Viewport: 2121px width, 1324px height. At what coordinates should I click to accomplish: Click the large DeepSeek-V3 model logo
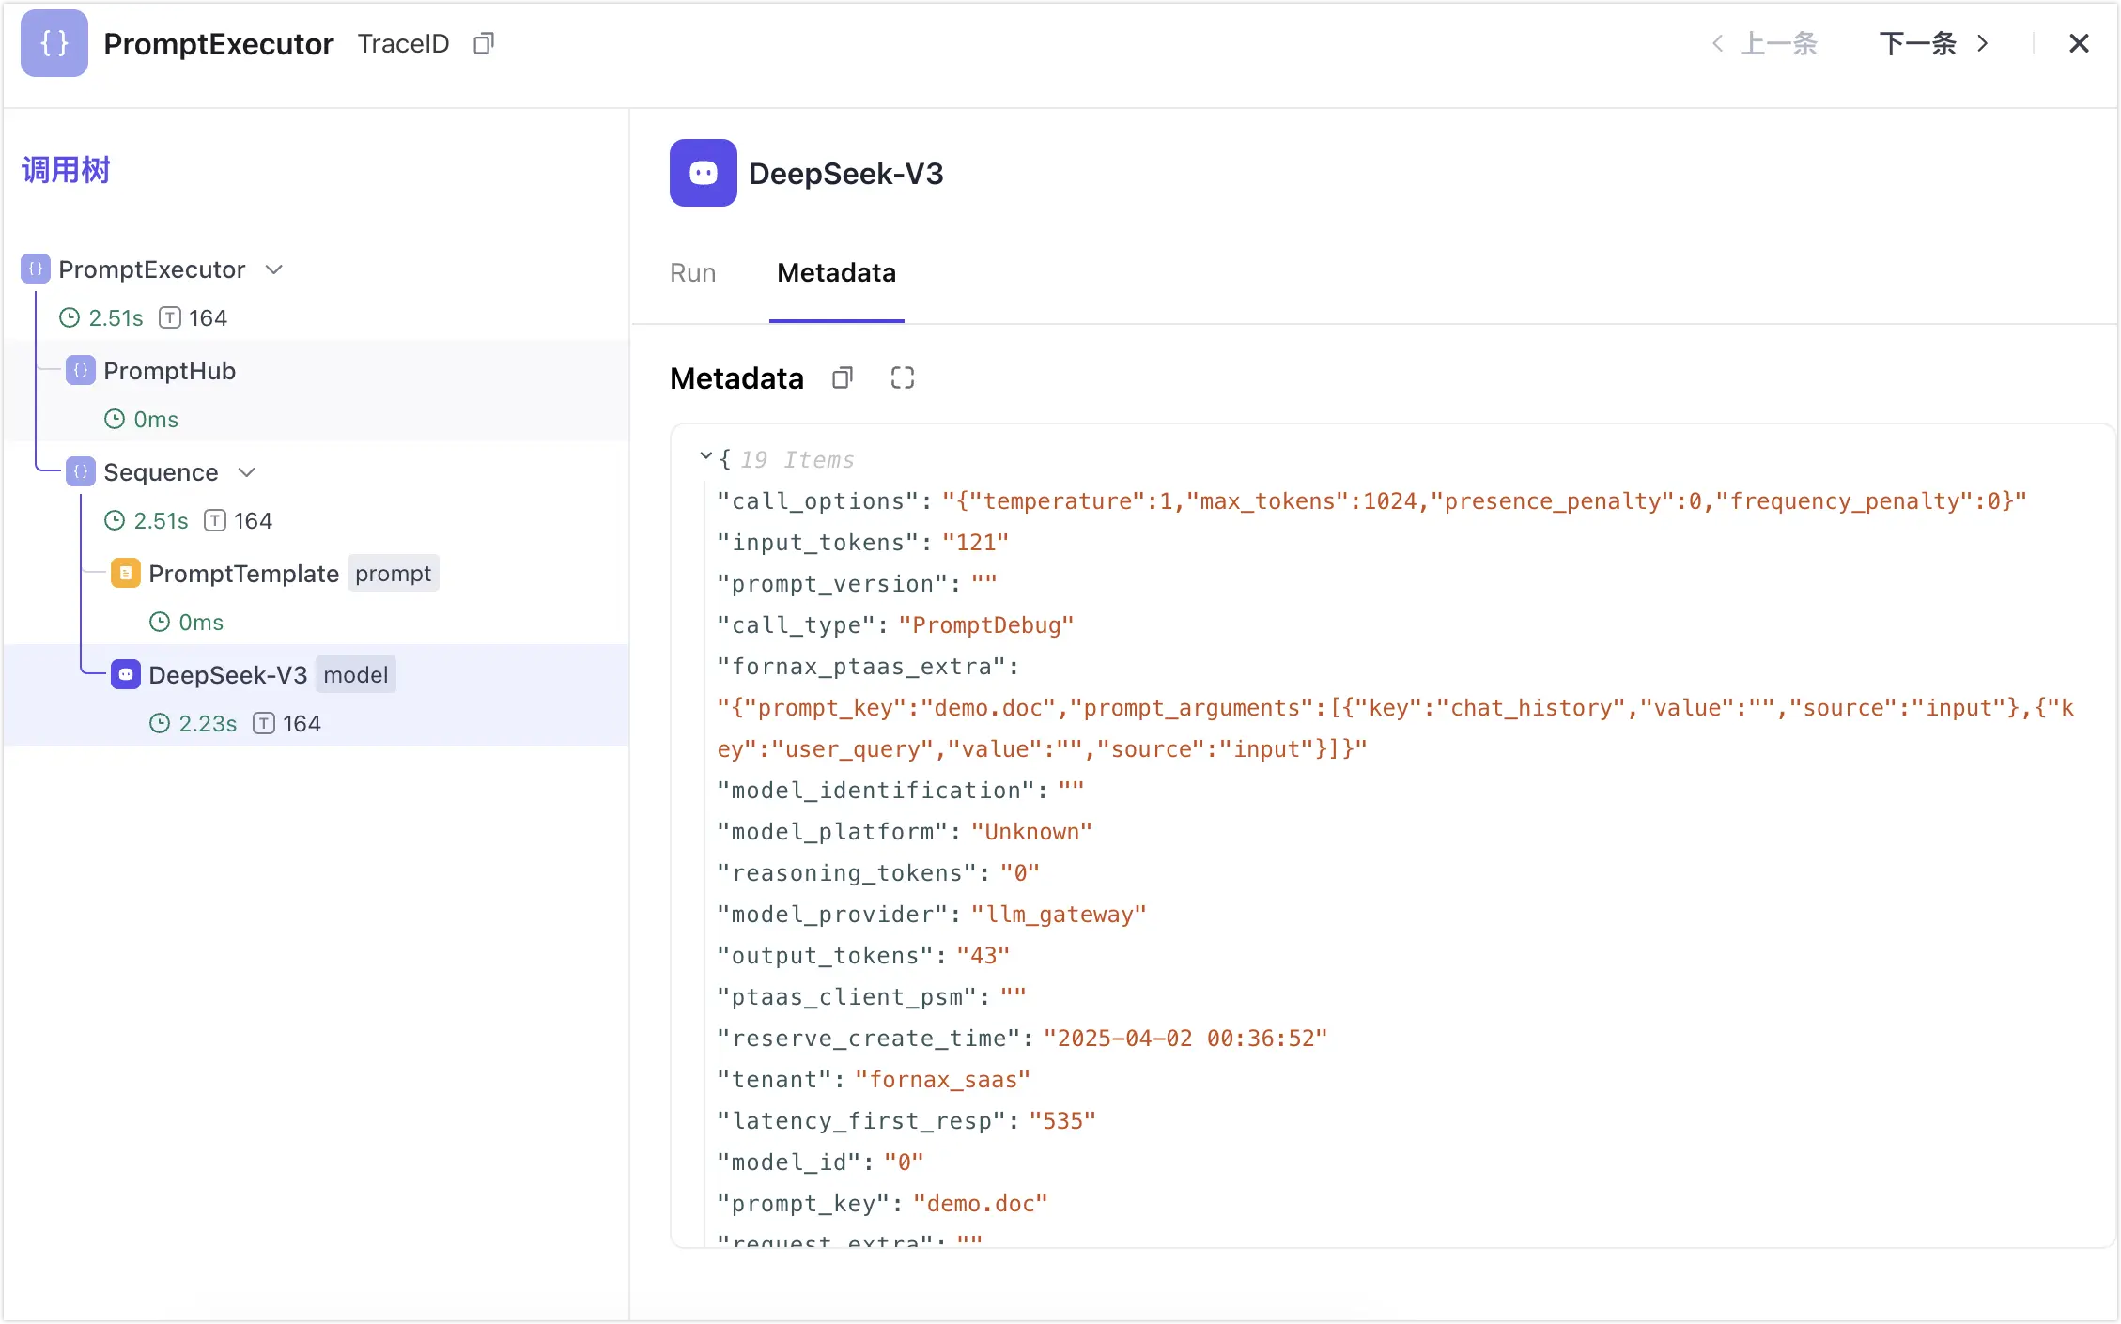point(704,173)
